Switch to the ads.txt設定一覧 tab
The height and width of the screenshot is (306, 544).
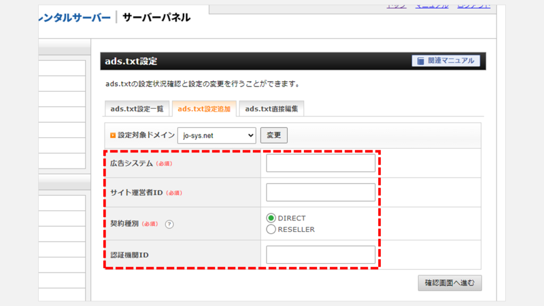tap(137, 109)
